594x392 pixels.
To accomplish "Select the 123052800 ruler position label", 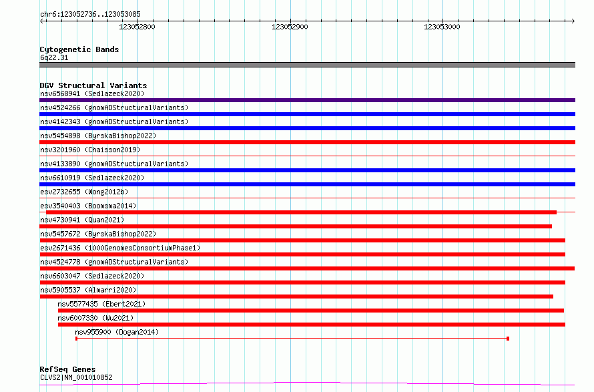I will click(x=137, y=27).
